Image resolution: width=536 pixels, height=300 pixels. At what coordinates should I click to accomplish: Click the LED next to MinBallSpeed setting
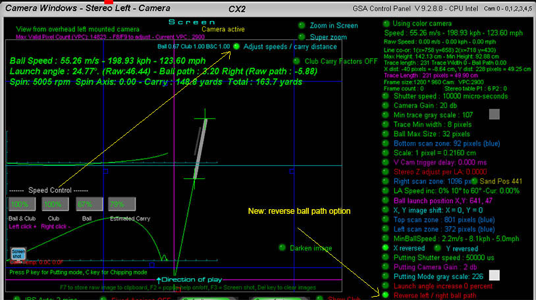tap(386, 238)
